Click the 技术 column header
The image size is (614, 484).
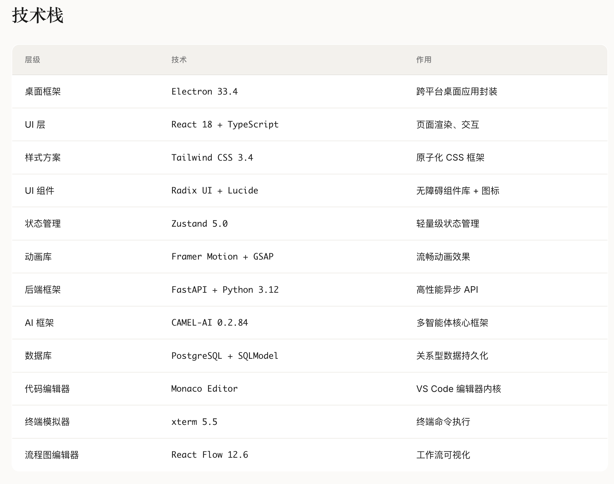coord(179,60)
